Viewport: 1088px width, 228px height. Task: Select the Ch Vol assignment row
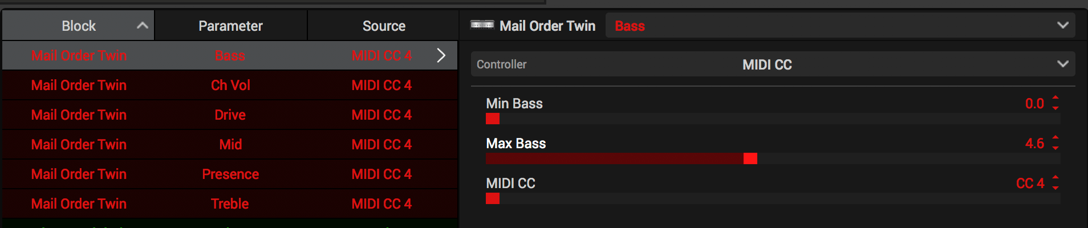[230, 85]
